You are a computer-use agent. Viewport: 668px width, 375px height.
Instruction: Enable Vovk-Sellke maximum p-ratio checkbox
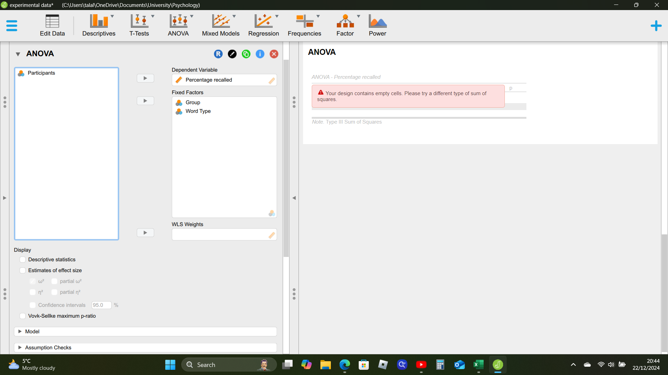coord(23,316)
